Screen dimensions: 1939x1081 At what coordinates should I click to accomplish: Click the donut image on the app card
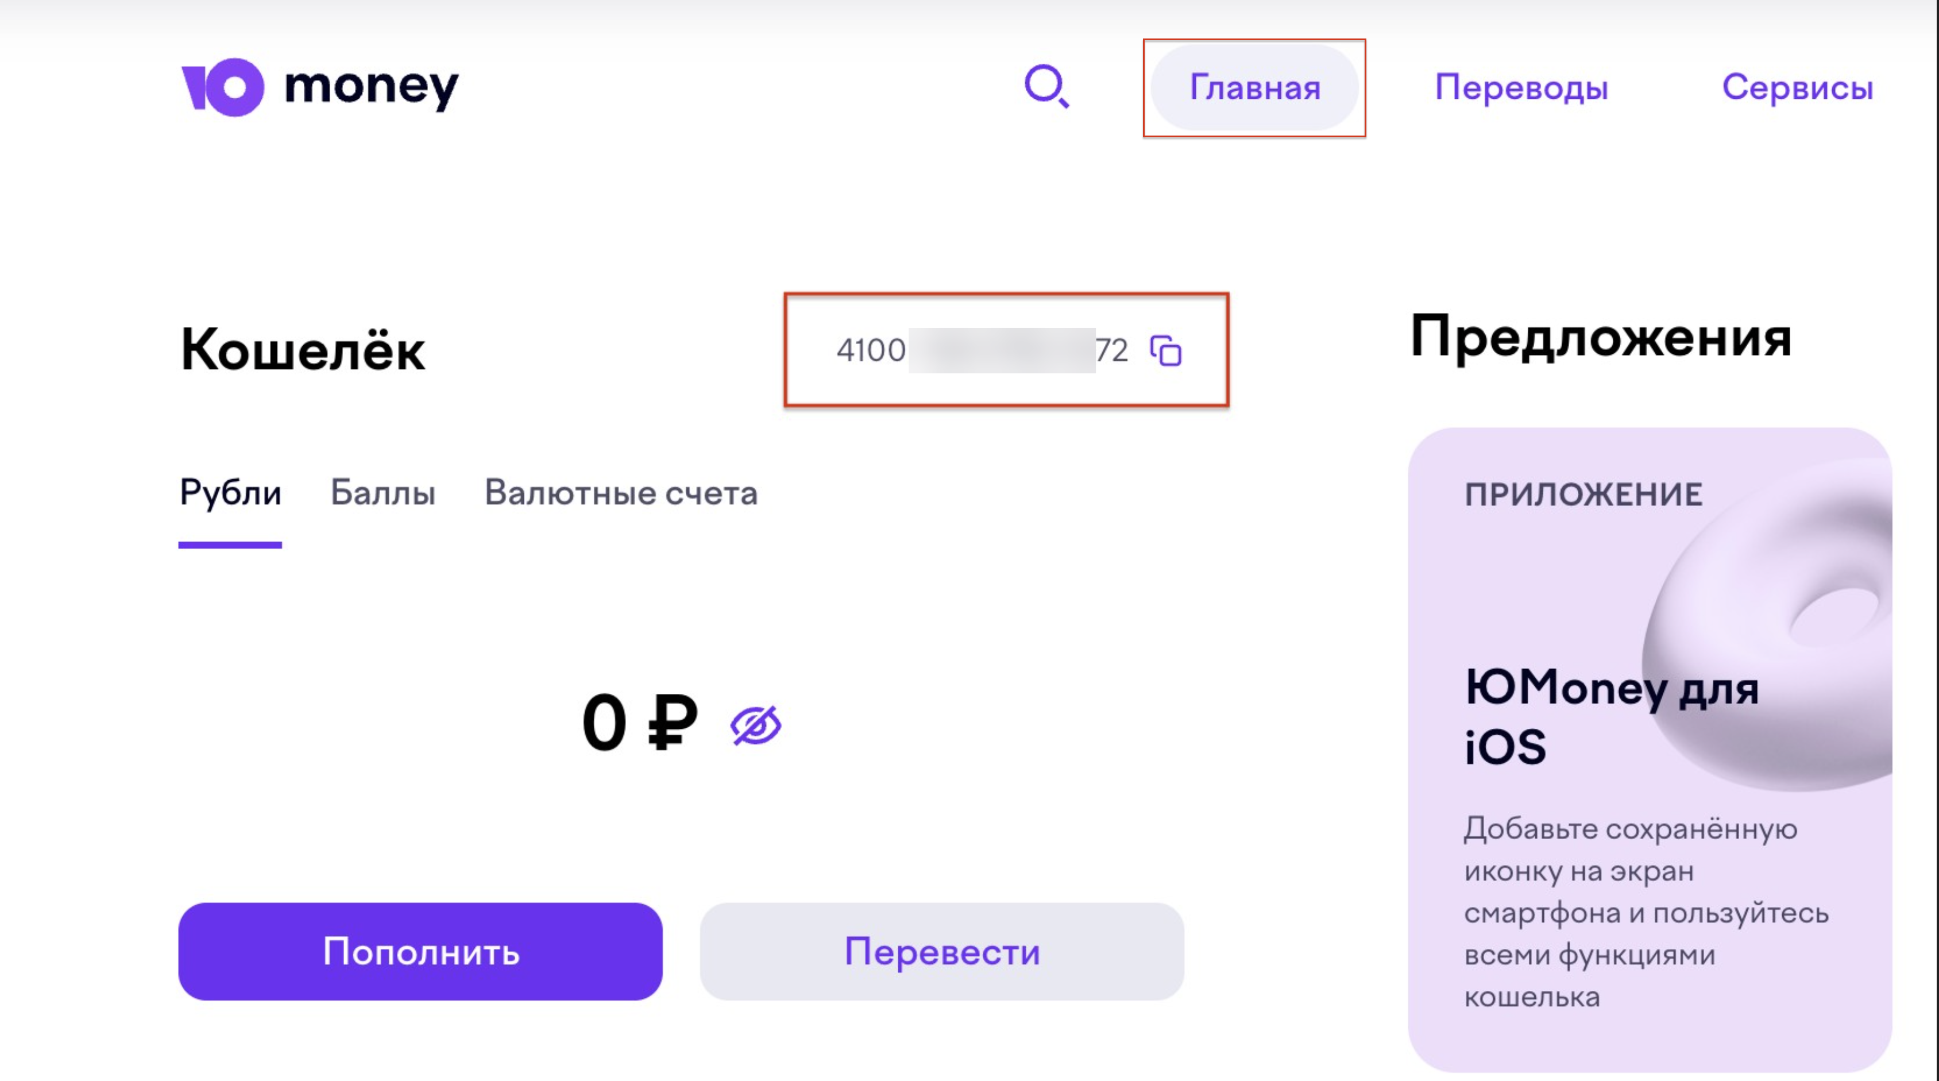[x=1791, y=632]
